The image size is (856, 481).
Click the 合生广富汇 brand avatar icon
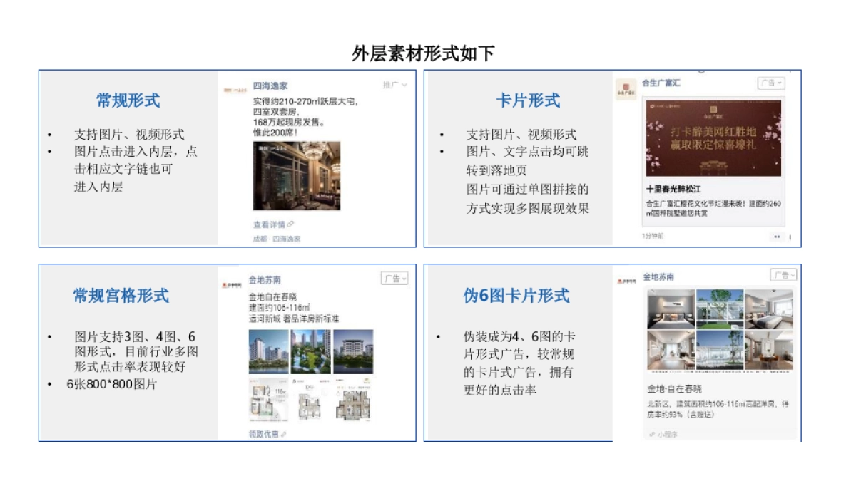[625, 87]
